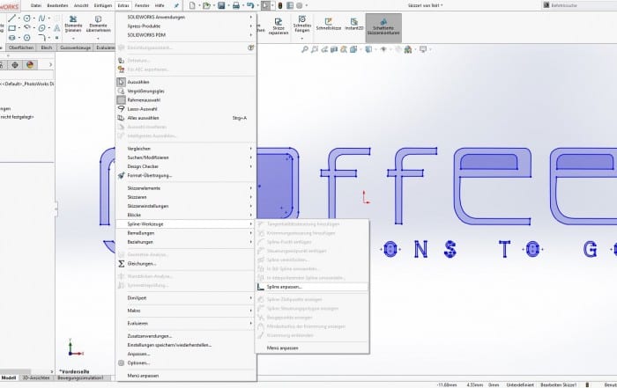The image size is (617, 388).
Task: Toggle the Instant2D tool
Action: pyautogui.click(x=354, y=24)
